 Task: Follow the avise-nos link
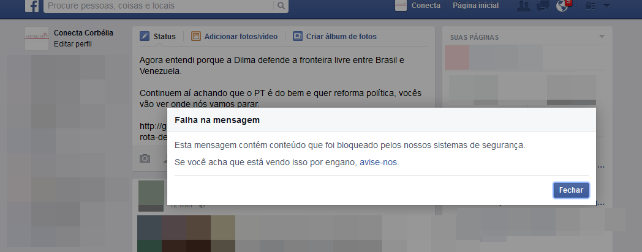[379, 163]
